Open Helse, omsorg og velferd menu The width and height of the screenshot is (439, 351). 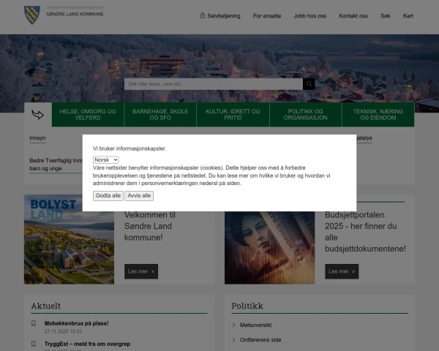(88, 115)
